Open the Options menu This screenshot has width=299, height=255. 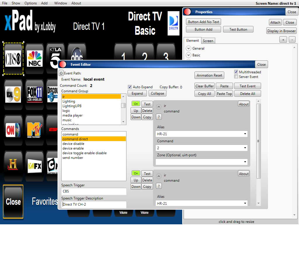point(30,3)
